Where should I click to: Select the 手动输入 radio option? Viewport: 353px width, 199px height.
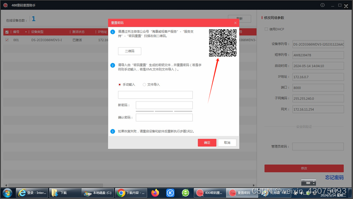click(x=120, y=84)
